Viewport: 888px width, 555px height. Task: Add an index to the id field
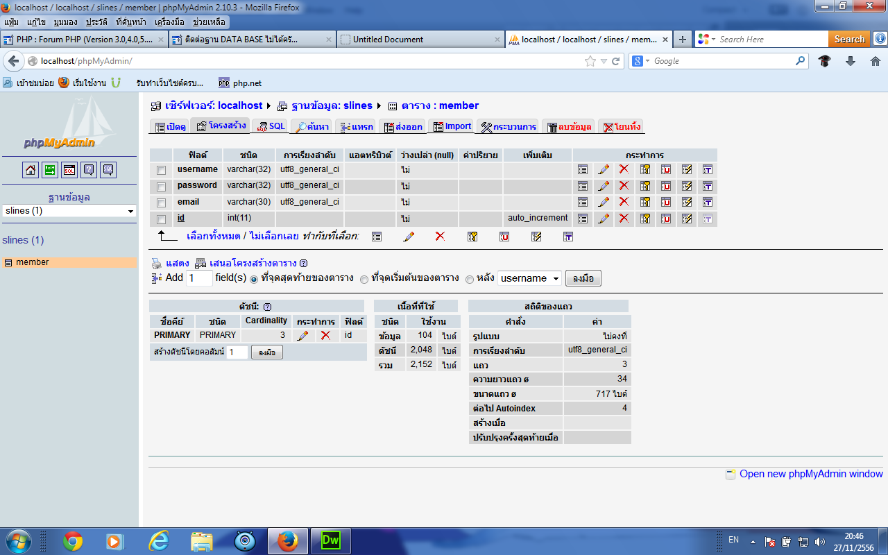click(x=686, y=219)
